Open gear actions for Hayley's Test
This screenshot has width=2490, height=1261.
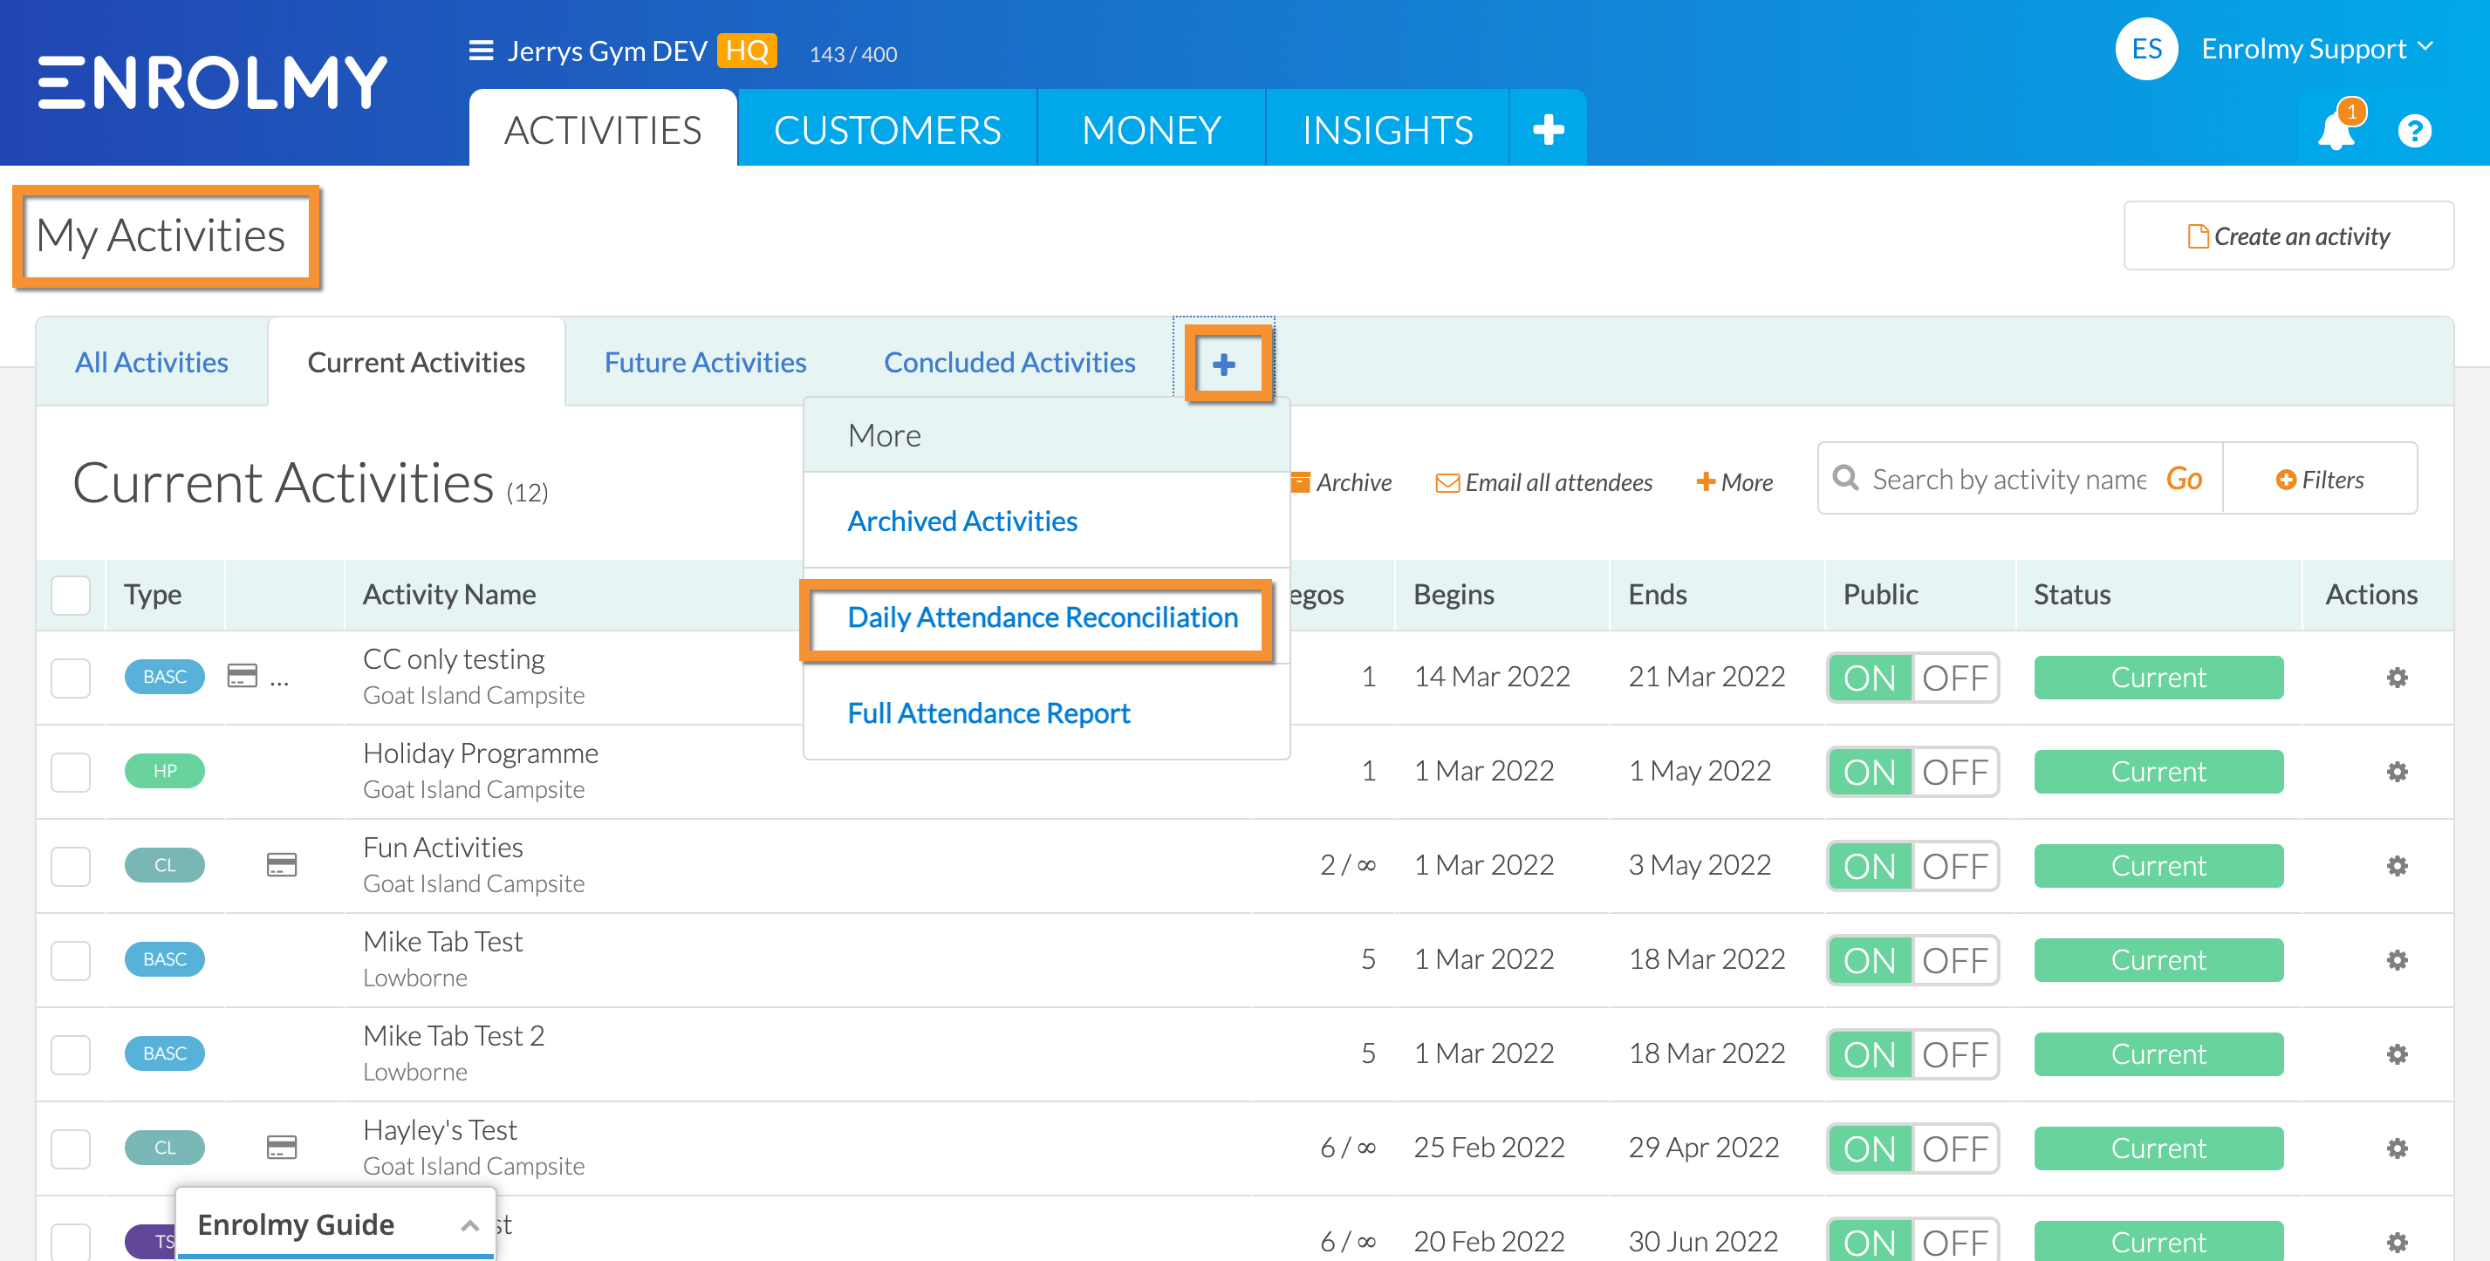tap(2397, 1148)
